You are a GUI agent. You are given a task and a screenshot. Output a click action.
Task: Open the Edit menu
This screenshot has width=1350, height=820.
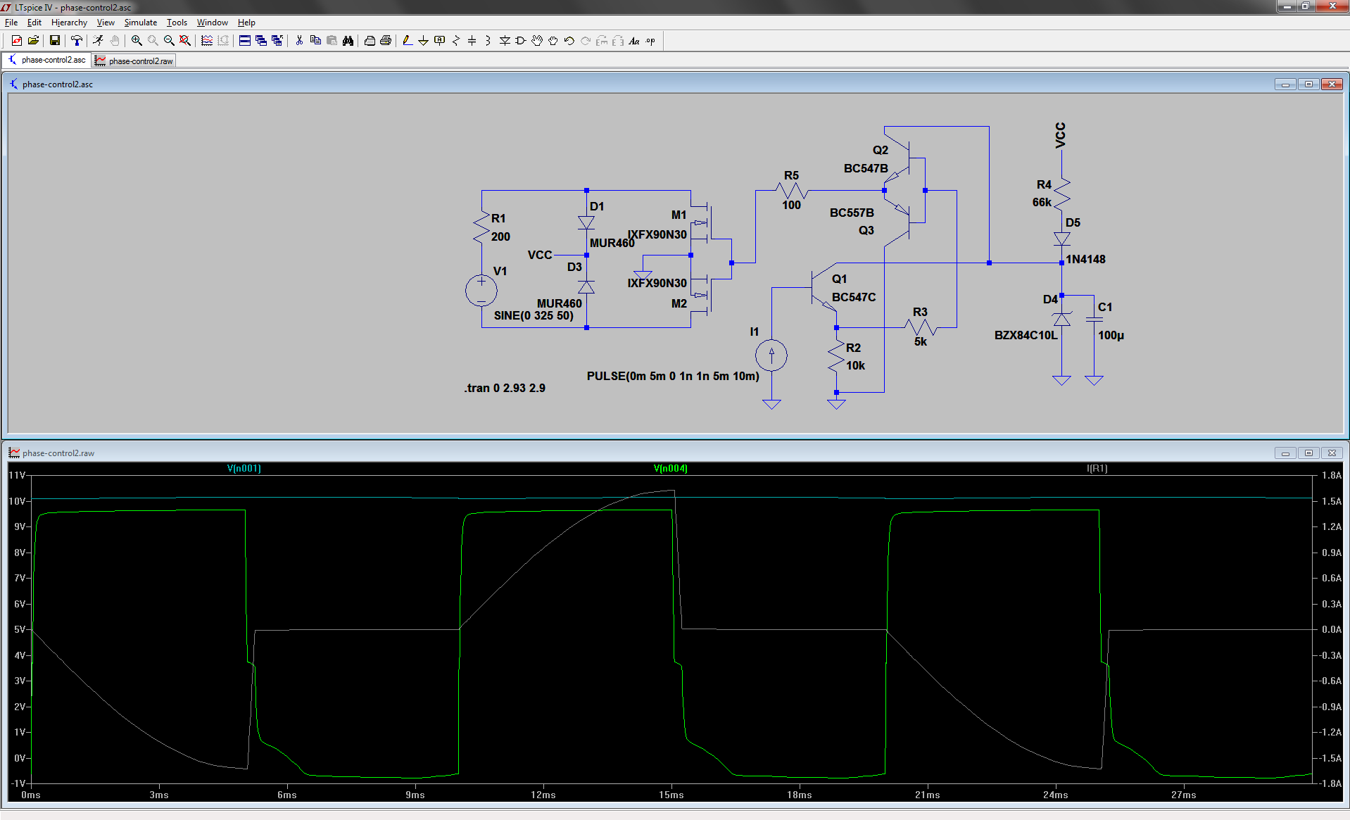pyautogui.click(x=34, y=23)
